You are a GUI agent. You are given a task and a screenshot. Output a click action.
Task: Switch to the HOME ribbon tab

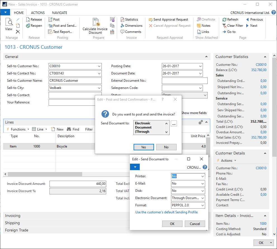tap(19, 13)
